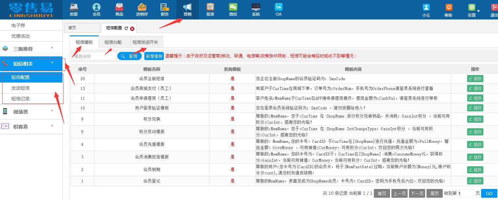Open the 财务 finance module
Viewport: 498px width, 200px height.
click(164, 9)
